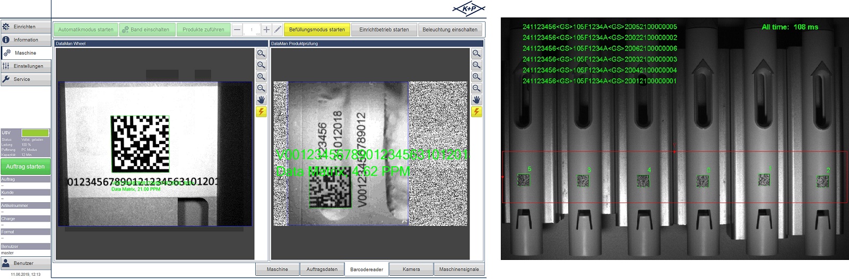This screenshot has height=279, width=849.
Task: Click zoom-to-fit icon in DataMan Wheel panel
Action: pyautogui.click(x=261, y=53)
